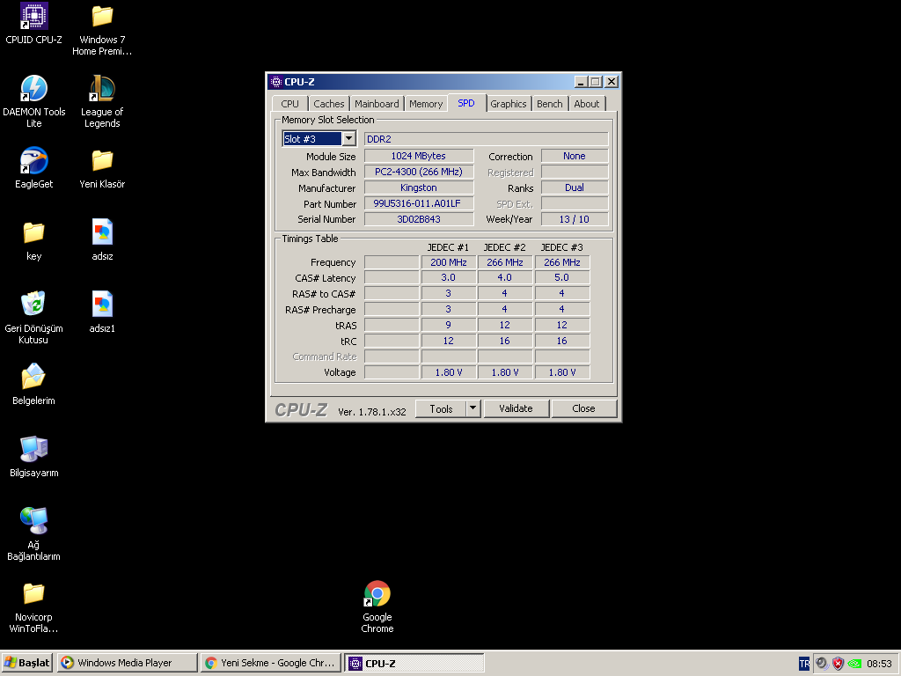
Task: Open the Graphics tab
Action: [x=509, y=104]
